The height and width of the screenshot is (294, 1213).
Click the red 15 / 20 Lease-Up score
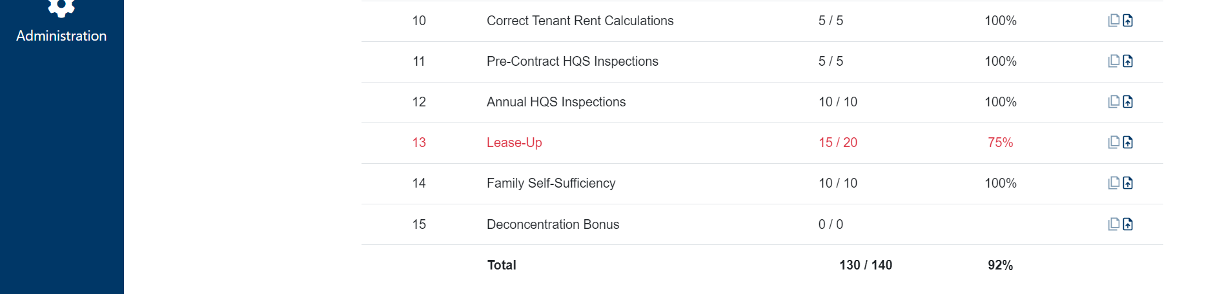[837, 142]
